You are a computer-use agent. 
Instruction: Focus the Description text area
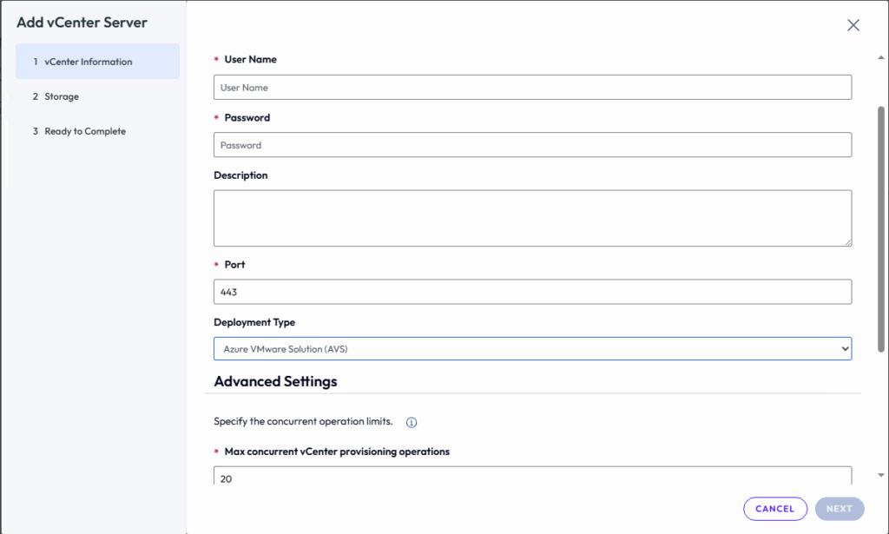(532, 218)
